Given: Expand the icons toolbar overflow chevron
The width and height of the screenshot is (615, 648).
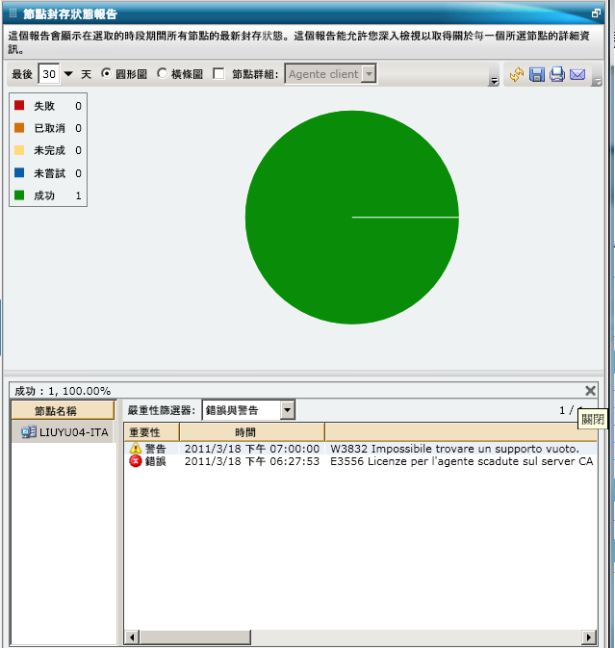Looking at the screenshot, I should (597, 81).
